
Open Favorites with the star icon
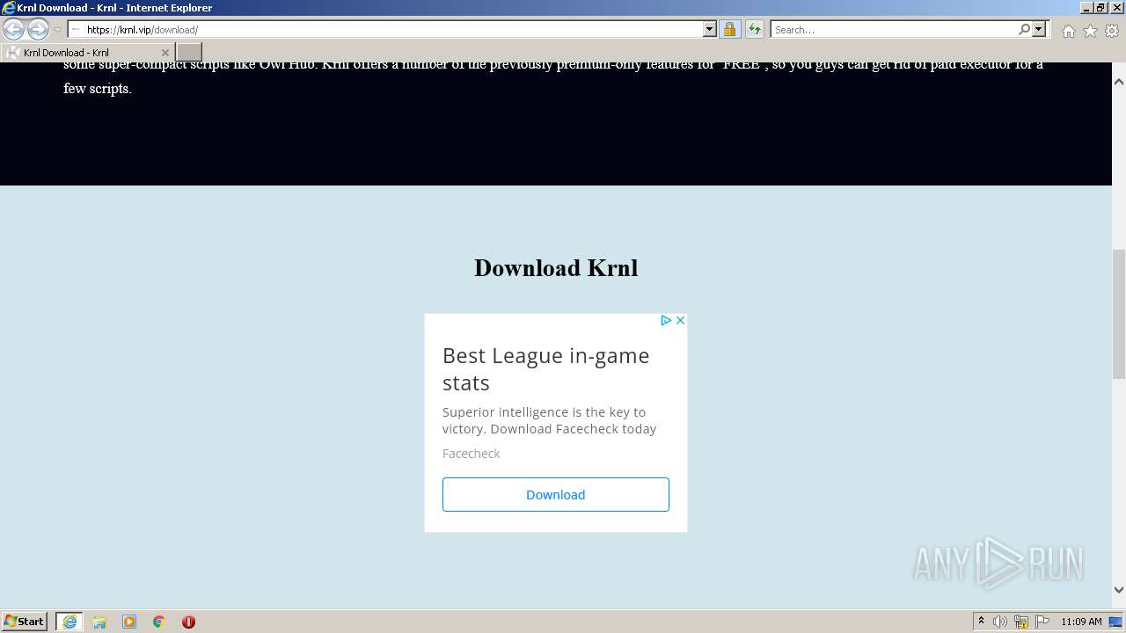pyautogui.click(x=1090, y=31)
